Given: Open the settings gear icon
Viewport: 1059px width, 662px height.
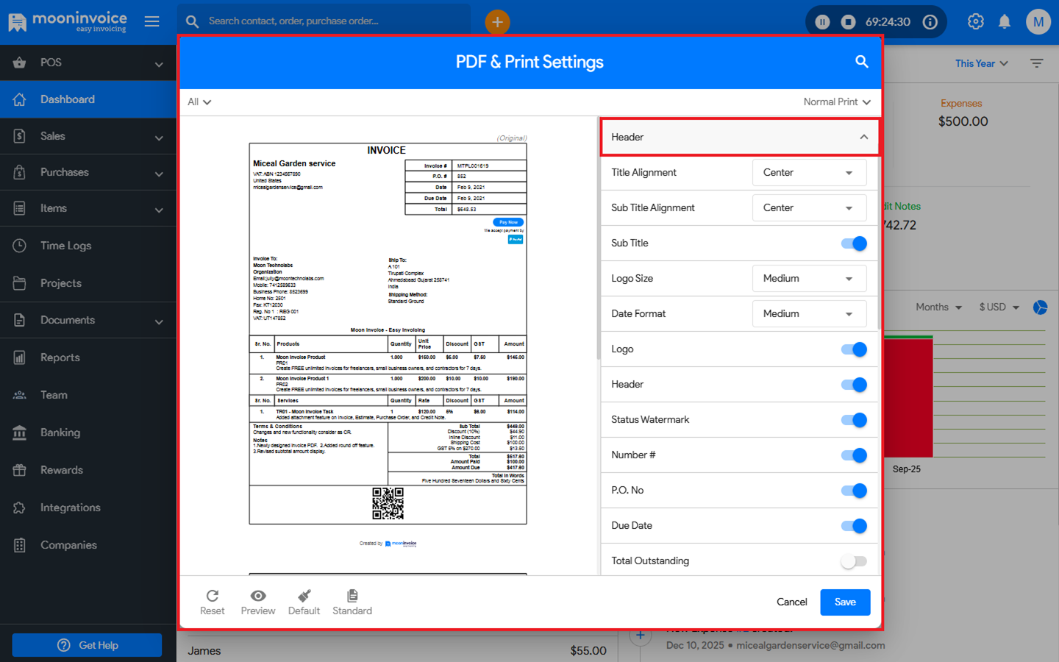Looking at the screenshot, I should (975, 22).
